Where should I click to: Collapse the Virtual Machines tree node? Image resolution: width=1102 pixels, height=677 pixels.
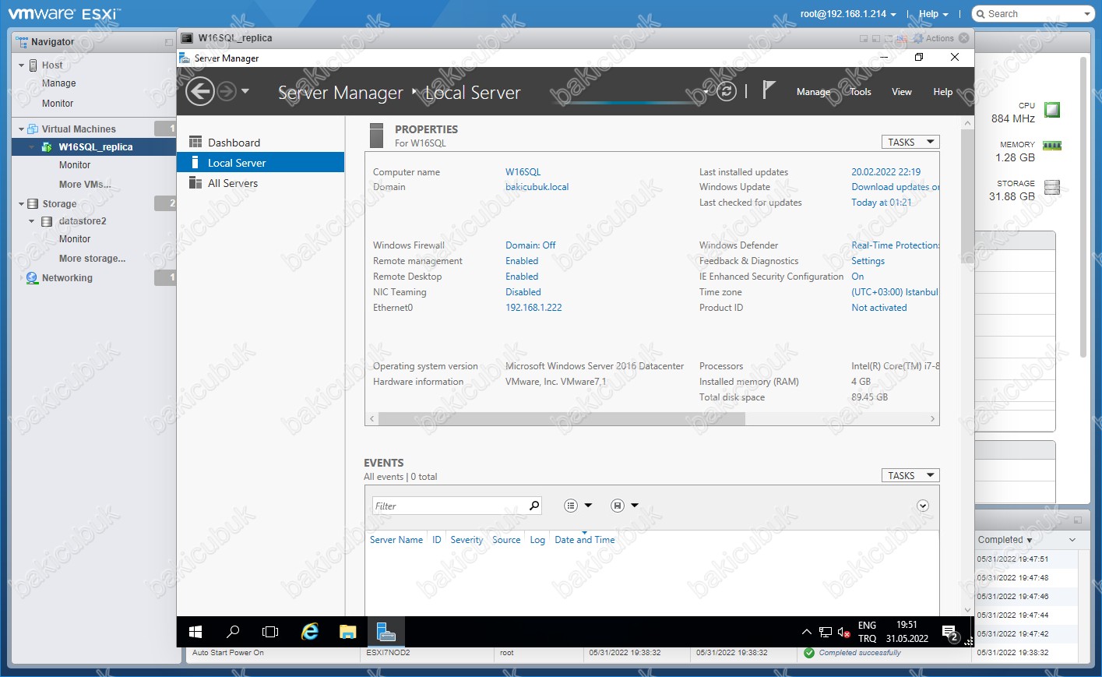click(x=21, y=129)
